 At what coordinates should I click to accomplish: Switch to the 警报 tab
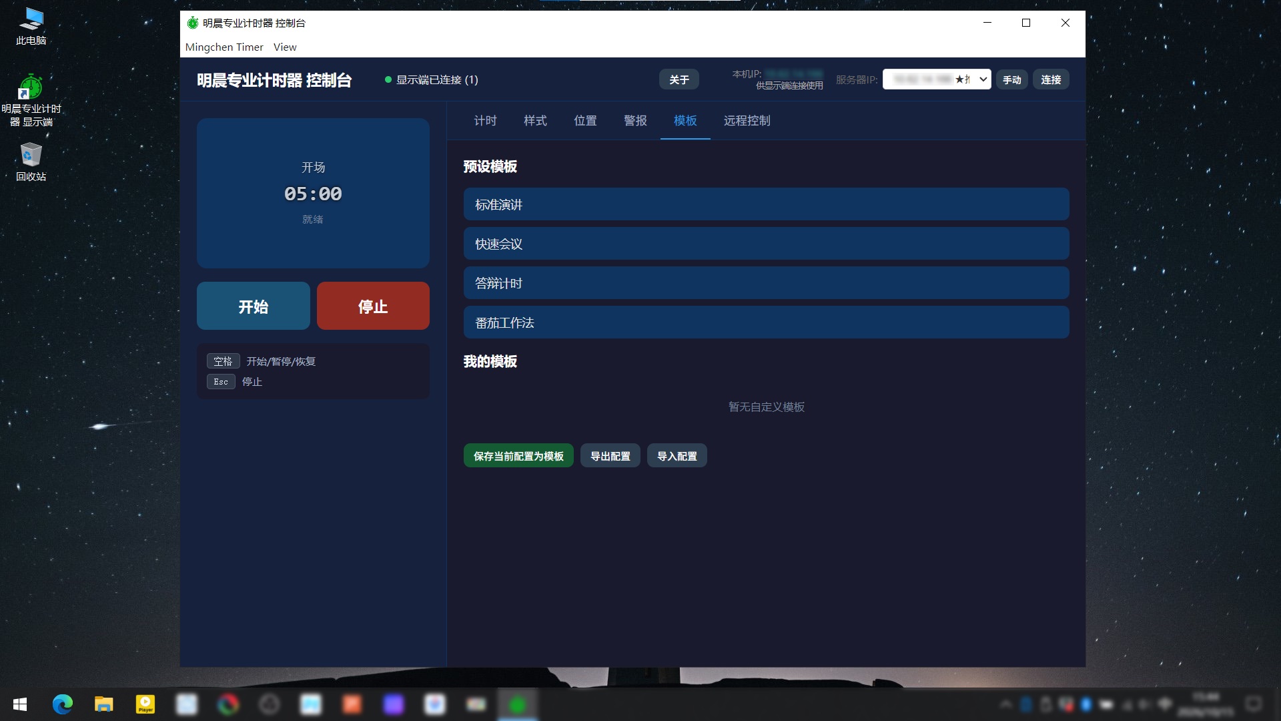pyautogui.click(x=635, y=120)
